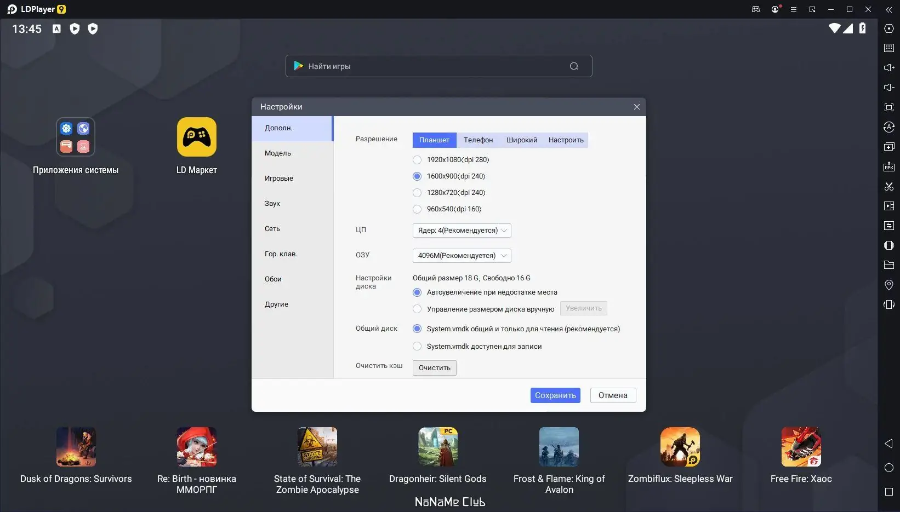Open the hamburger menu in LDPlayer title bar
Screen dimensions: 900x512
click(793, 9)
